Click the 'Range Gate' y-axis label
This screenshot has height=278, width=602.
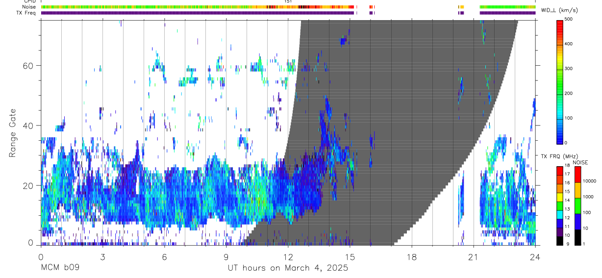(13, 133)
